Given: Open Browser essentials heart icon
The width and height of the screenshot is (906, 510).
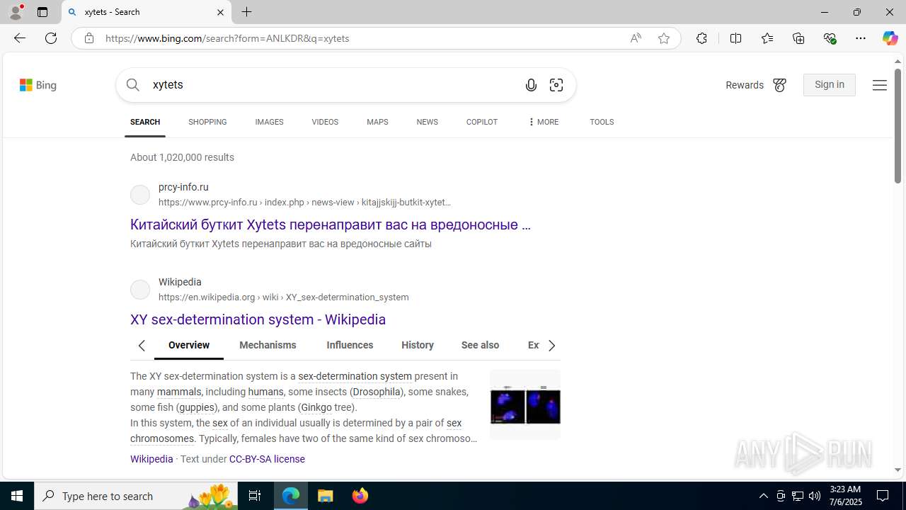Looking at the screenshot, I should click(830, 38).
